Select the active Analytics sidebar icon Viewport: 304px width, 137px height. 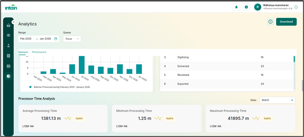8,76
